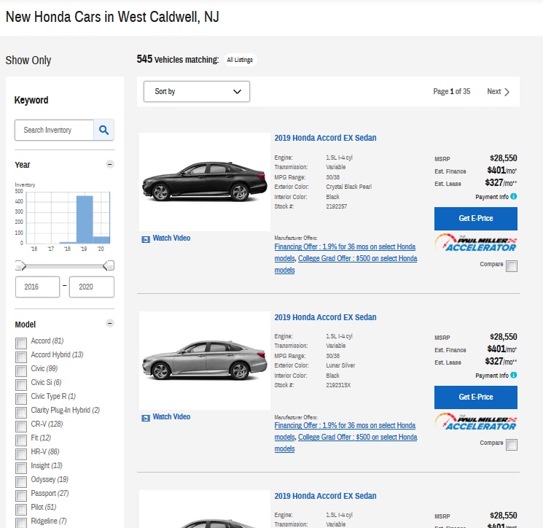This screenshot has height=528, width=543.
Task: Click the black Accord sedan thumbnail
Action: (205, 182)
